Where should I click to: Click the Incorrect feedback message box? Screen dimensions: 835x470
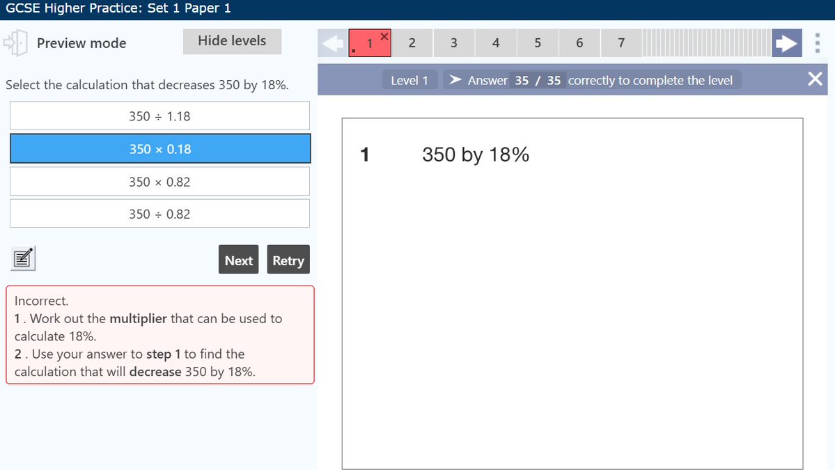159,334
